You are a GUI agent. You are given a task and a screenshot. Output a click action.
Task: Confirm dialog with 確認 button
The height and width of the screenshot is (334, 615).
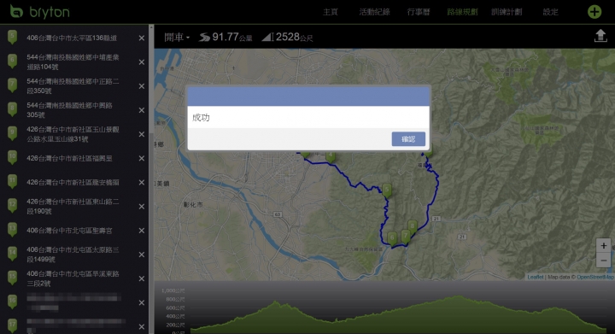[408, 138]
